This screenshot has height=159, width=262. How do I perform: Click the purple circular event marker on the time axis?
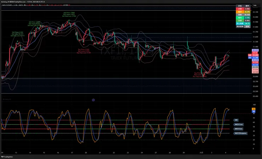click(93, 100)
